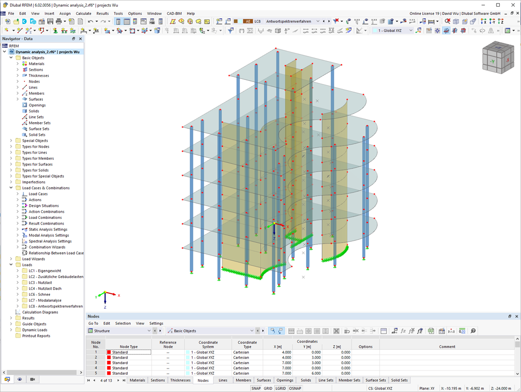
Task: Click the Print icon on the main toolbar
Action: 57,21
